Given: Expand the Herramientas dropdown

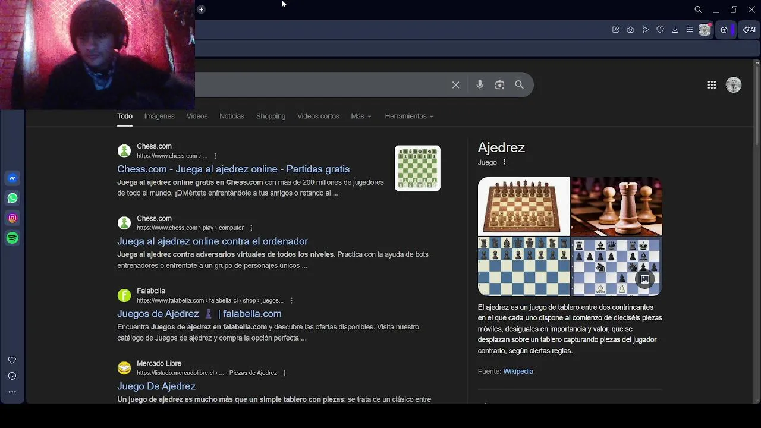Looking at the screenshot, I should pyautogui.click(x=409, y=116).
